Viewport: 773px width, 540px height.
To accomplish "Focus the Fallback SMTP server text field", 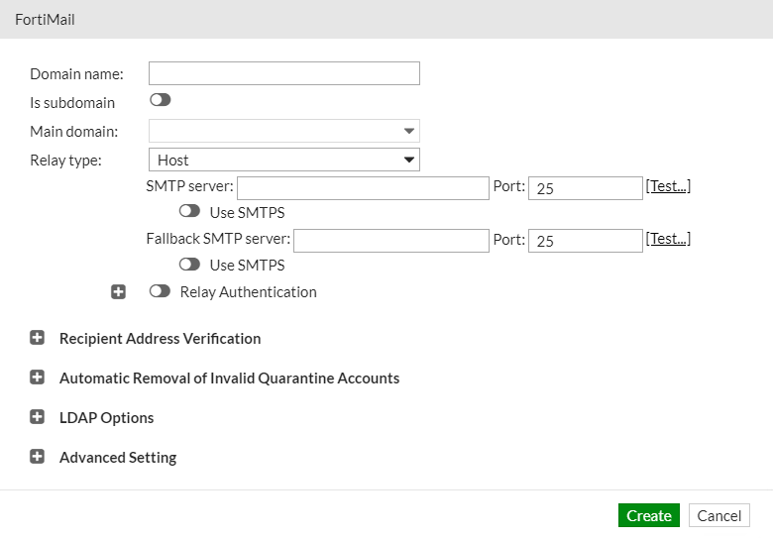I will pyautogui.click(x=391, y=240).
